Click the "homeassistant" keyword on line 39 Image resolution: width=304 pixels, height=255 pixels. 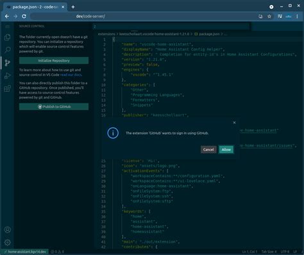click(148, 232)
